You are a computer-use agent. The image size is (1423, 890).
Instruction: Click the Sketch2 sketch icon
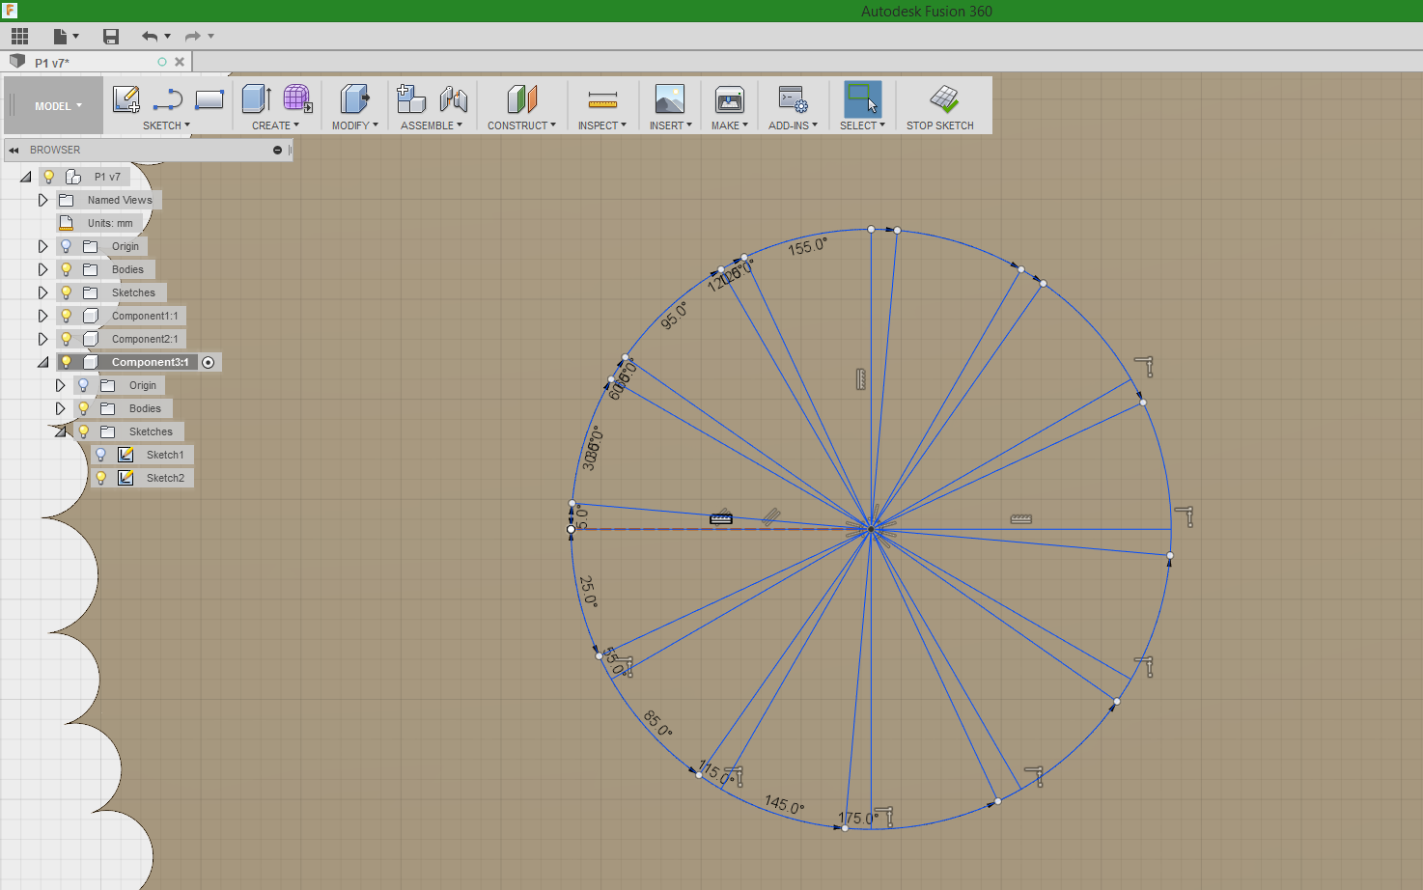point(126,478)
